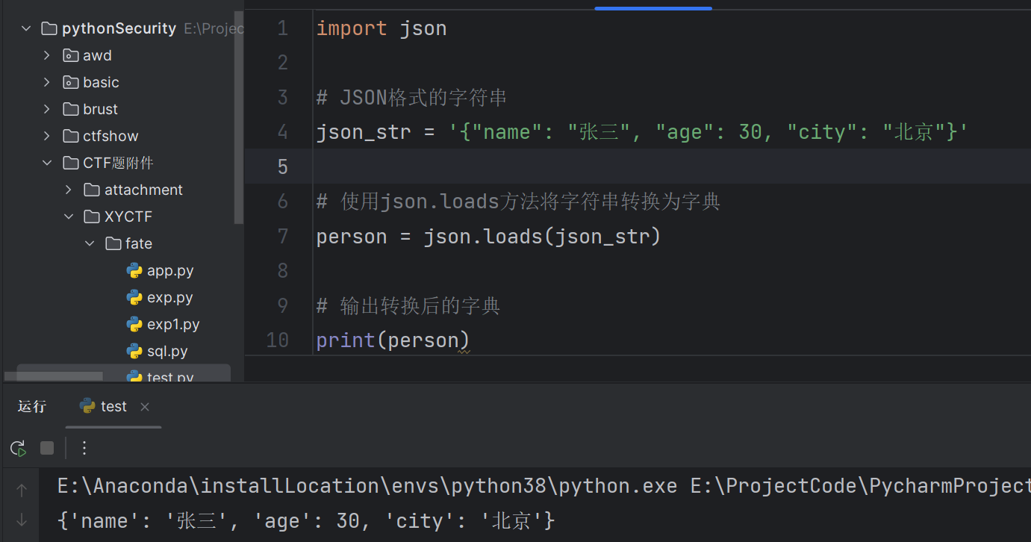Open exp1.py in the project tree
This screenshot has height=542, width=1031.
[x=173, y=325]
